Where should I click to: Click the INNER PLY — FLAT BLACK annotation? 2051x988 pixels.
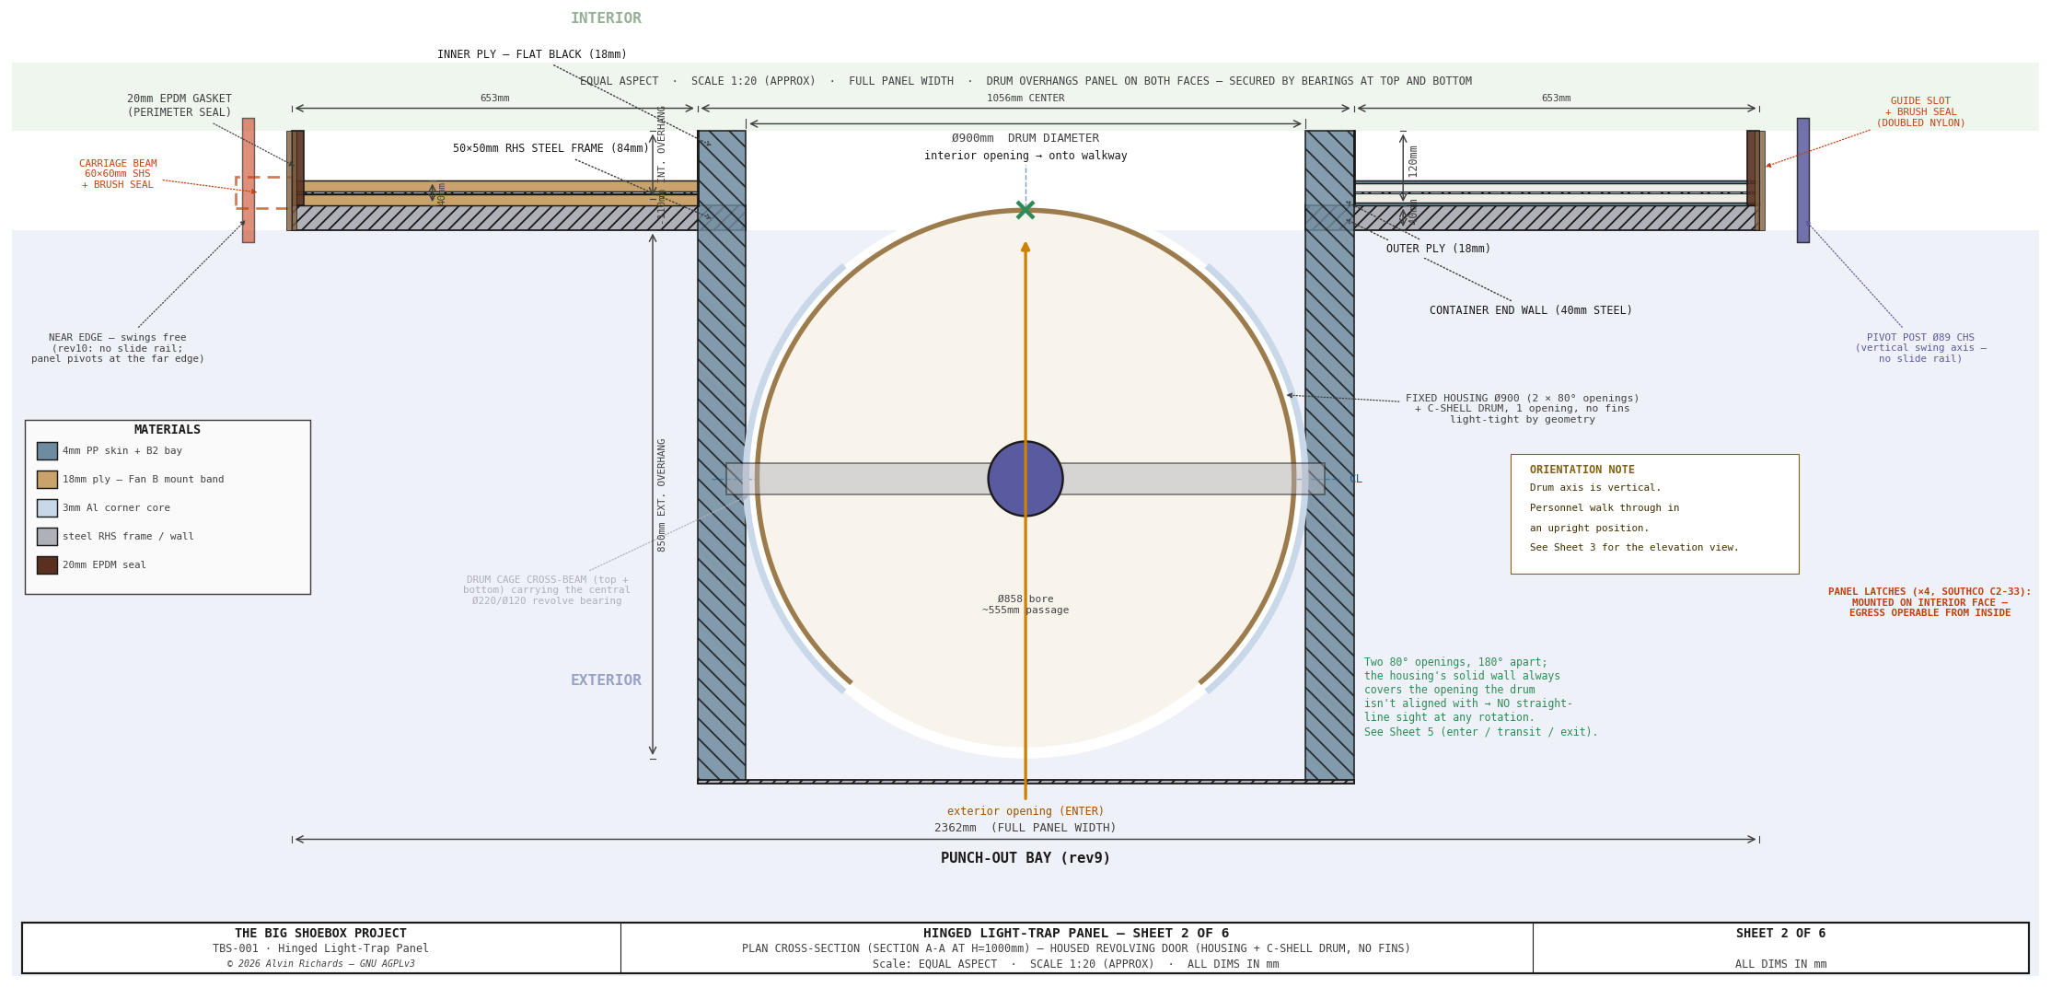pos(532,55)
